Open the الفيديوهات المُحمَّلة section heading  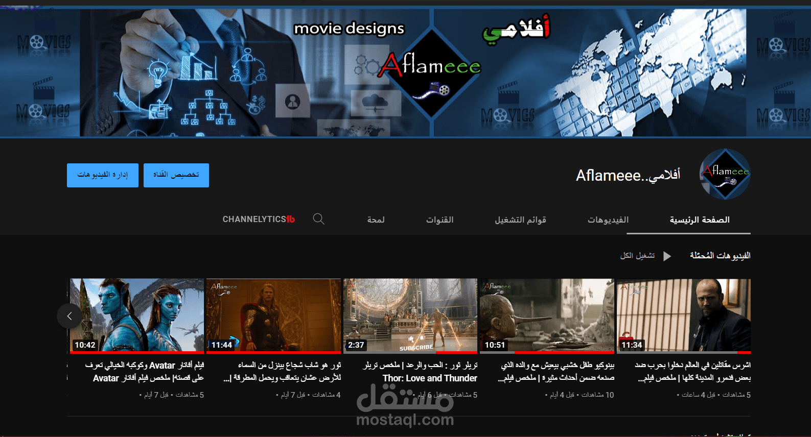(x=720, y=255)
